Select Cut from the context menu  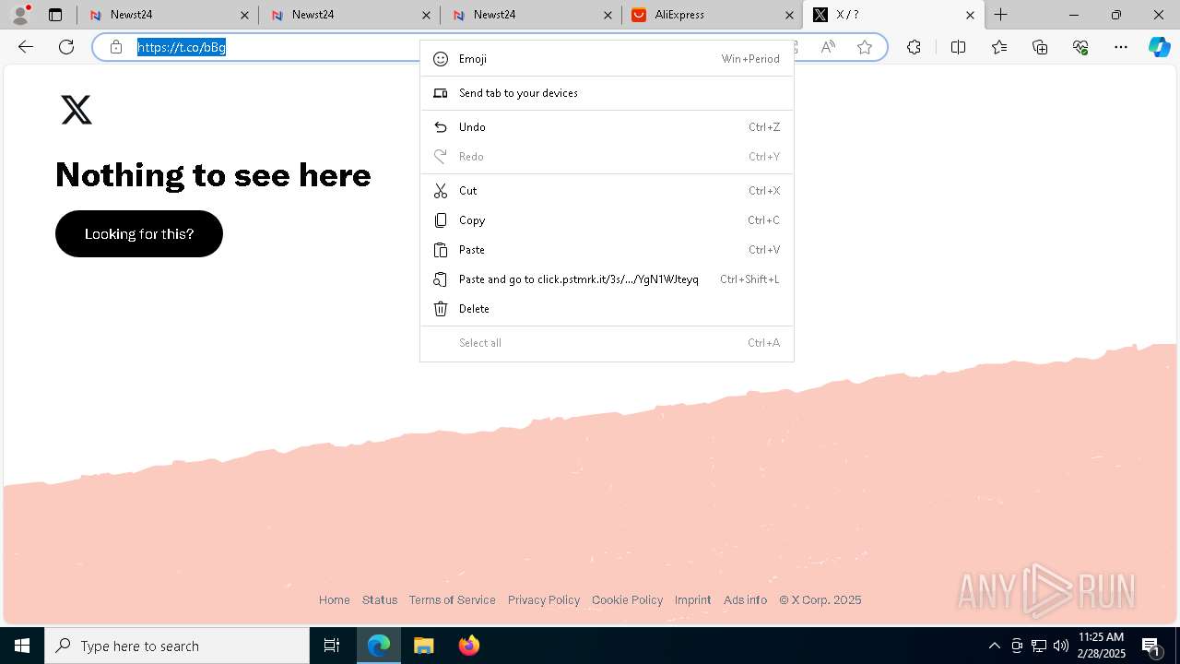[607, 191]
